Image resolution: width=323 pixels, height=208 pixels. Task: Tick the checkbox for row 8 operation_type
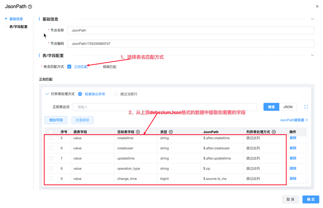point(51,168)
